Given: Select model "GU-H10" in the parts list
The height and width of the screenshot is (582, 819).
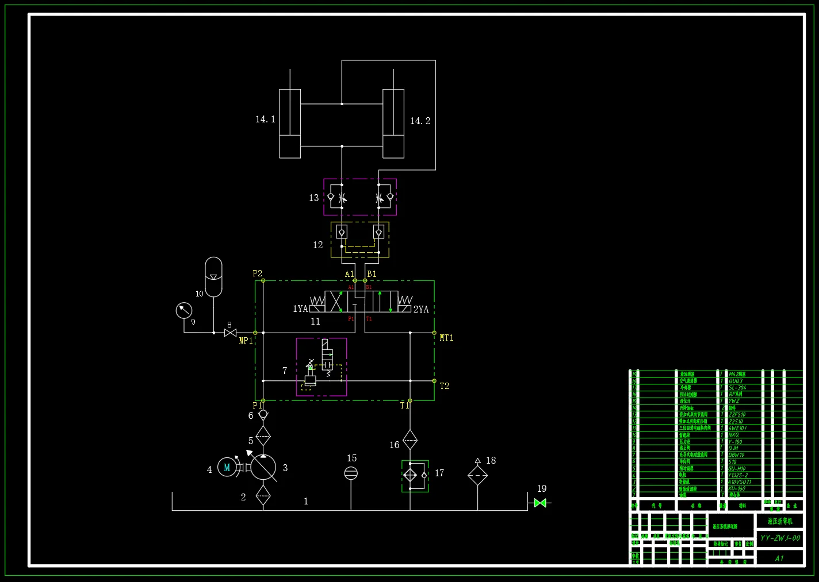Looking at the screenshot, I should [737, 469].
